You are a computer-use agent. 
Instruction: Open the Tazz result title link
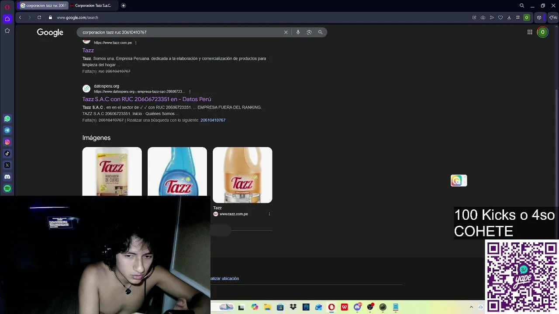click(x=88, y=51)
